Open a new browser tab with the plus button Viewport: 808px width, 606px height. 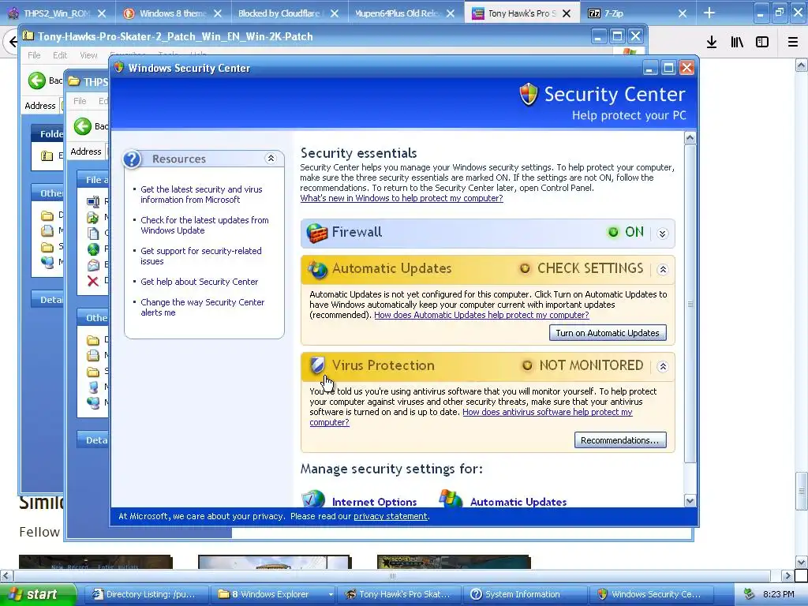tap(709, 13)
